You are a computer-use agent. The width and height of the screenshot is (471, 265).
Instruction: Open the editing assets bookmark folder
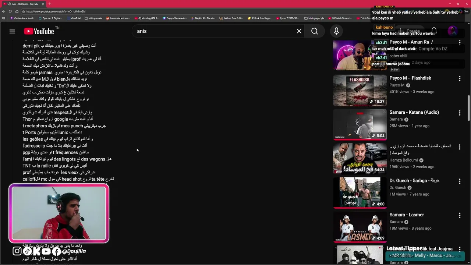[x=93, y=18]
